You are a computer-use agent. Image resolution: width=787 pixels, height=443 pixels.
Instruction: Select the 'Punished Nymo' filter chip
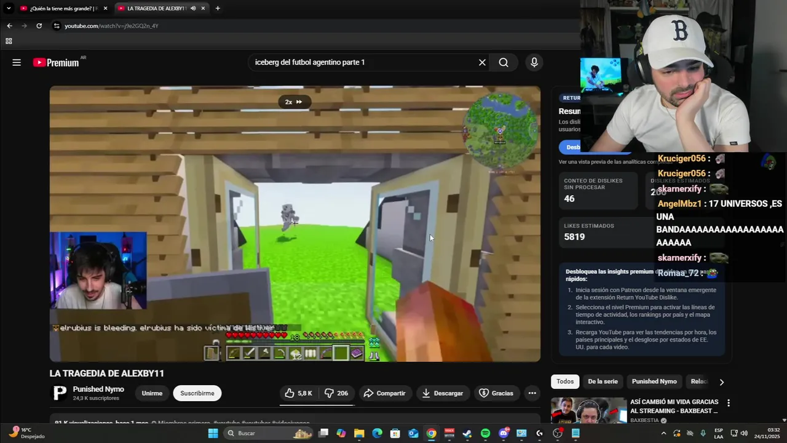pos(654,381)
